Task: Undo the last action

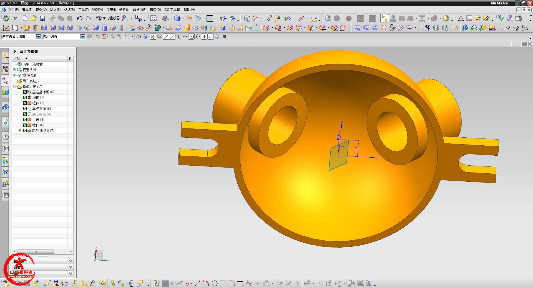Action: point(80,18)
